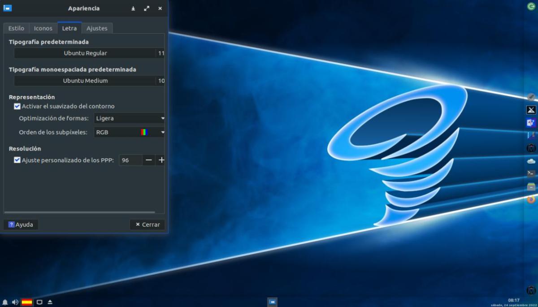Disable the 'Activar el suavizado del contorno' checkbox
The width and height of the screenshot is (538, 307).
point(17,107)
